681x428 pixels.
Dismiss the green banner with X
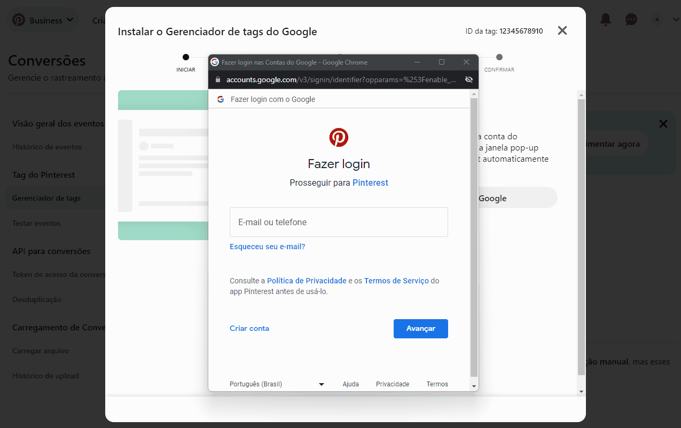[663, 124]
